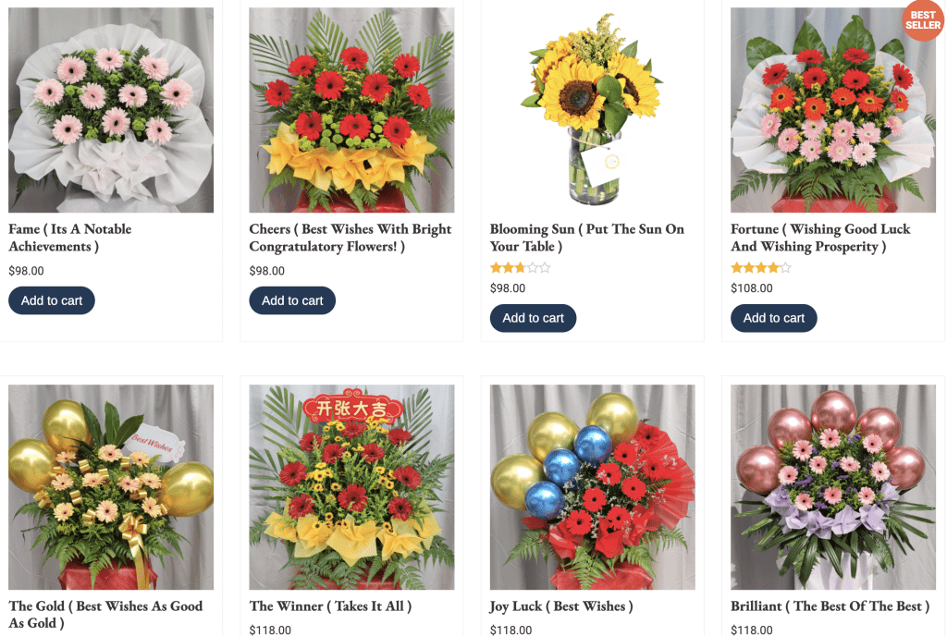
Task: Click the star rating under Blooming Sun
Action: pos(520,267)
